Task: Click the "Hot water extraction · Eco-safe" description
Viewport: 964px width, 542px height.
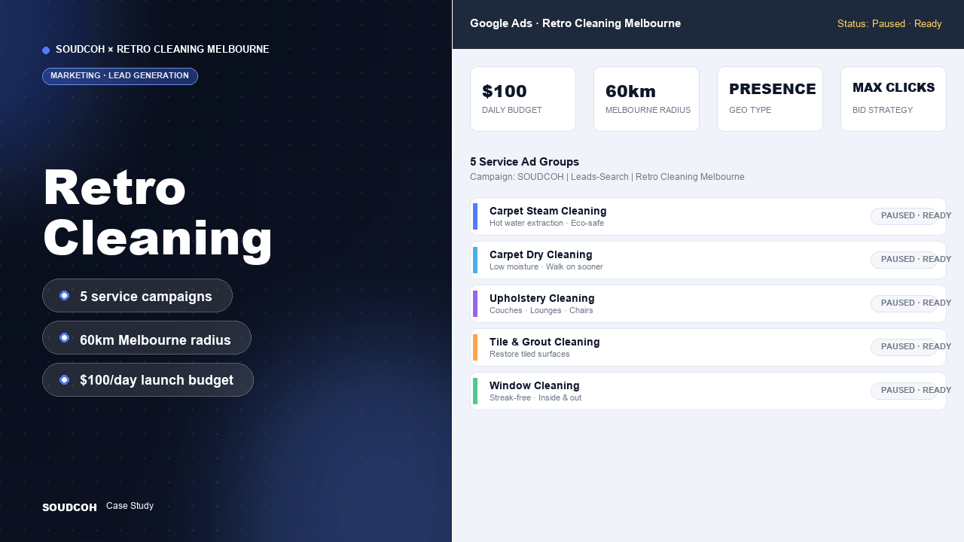Action: pos(547,224)
